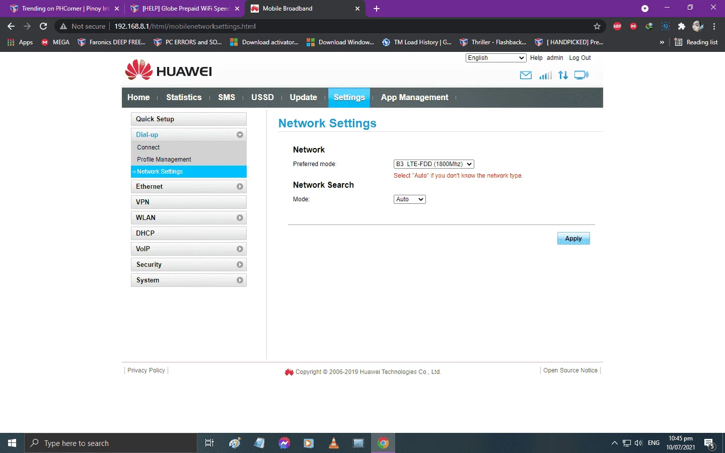This screenshot has width=725, height=453.
Task: Open the AdBlock Plus extension icon
Action: pyautogui.click(x=617, y=26)
